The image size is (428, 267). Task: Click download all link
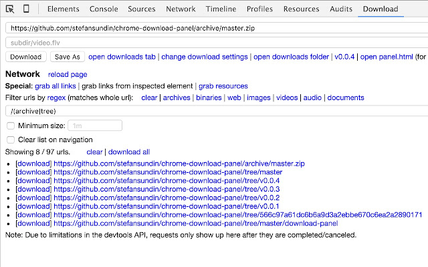coord(129,152)
